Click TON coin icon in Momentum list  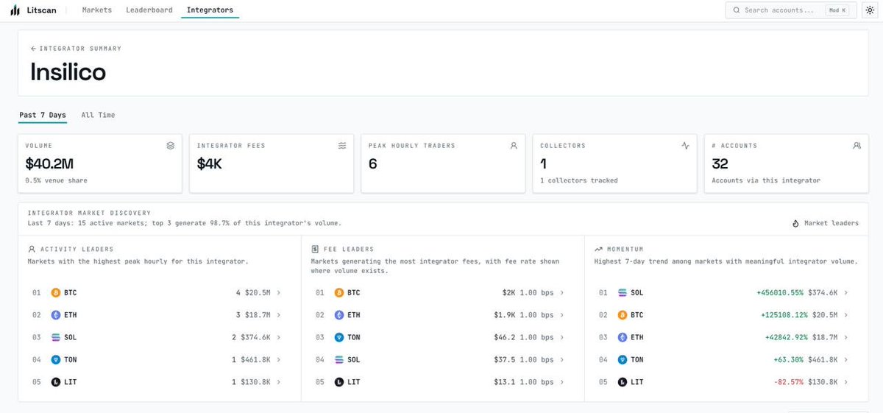pos(623,360)
